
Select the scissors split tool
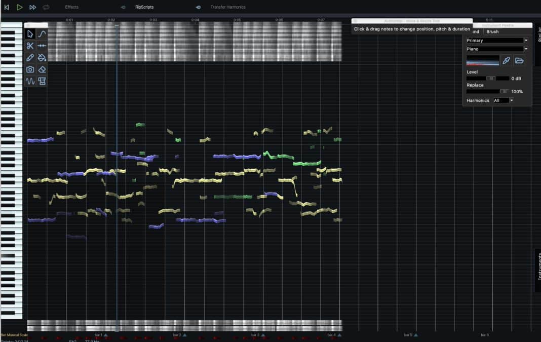coord(30,46)
